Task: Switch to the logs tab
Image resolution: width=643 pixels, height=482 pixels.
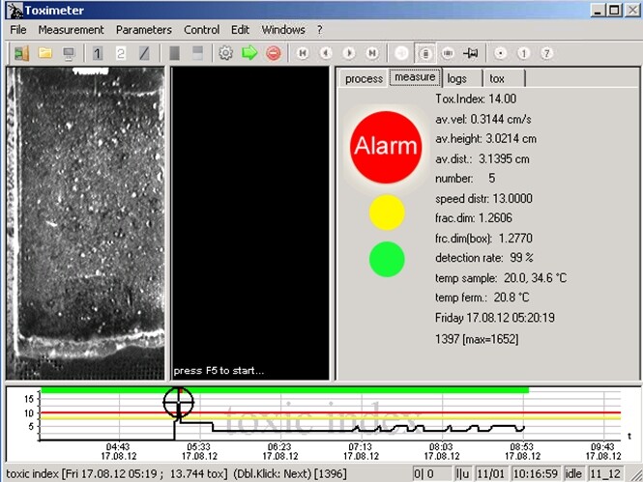Action: coord(456,79)
